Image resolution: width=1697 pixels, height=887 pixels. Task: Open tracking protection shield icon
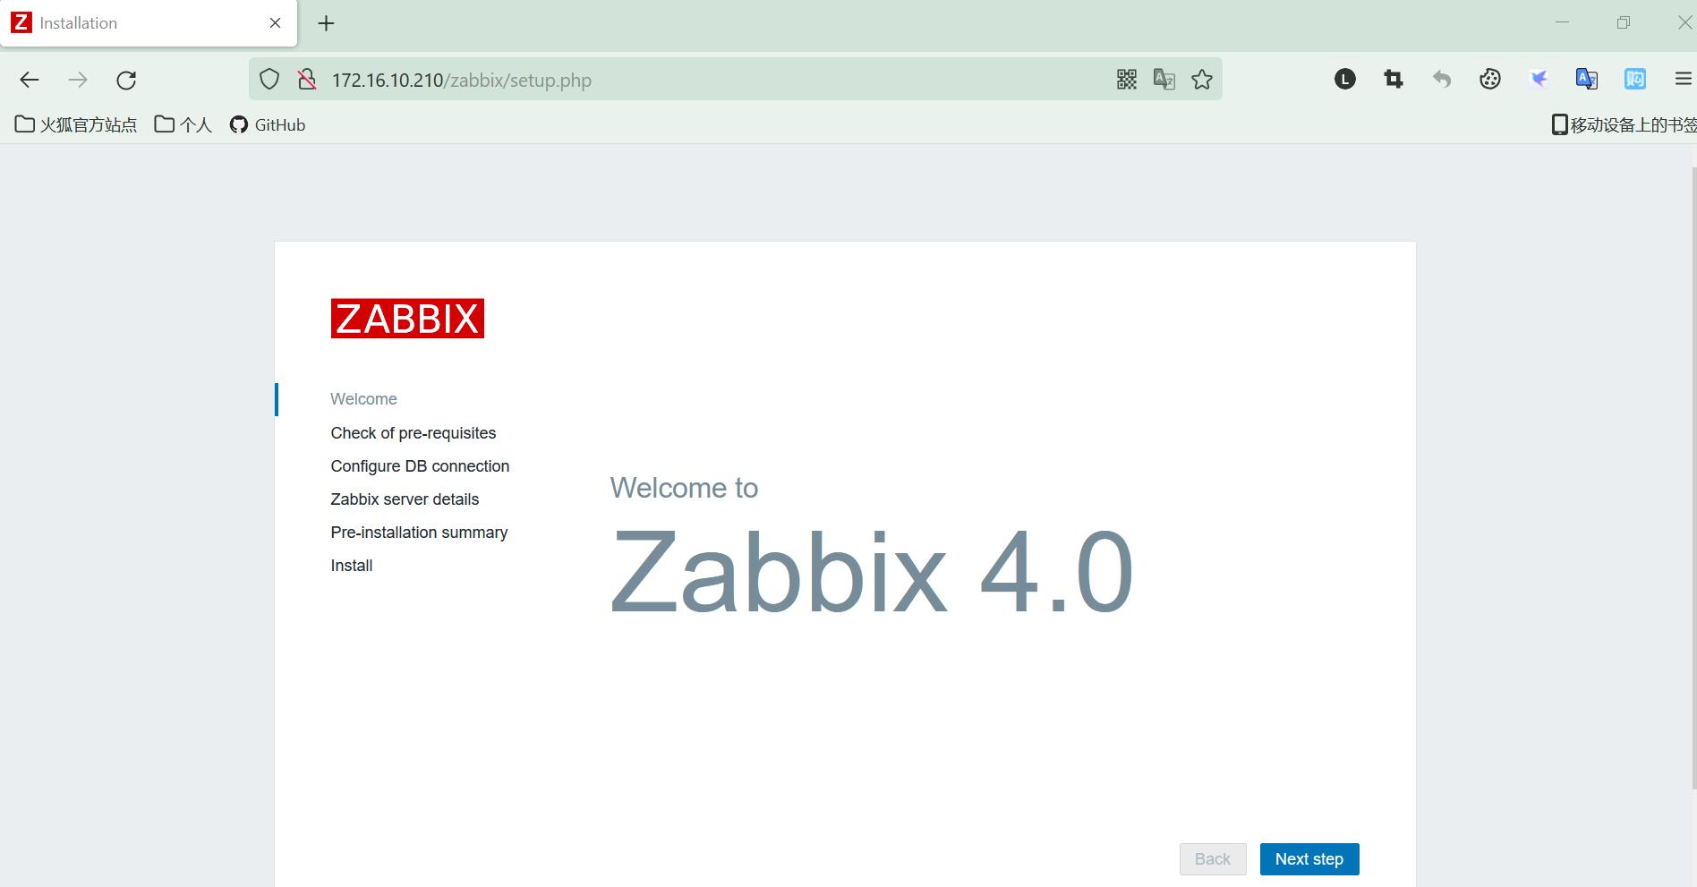pyautogui.click(x=269, y=80)
